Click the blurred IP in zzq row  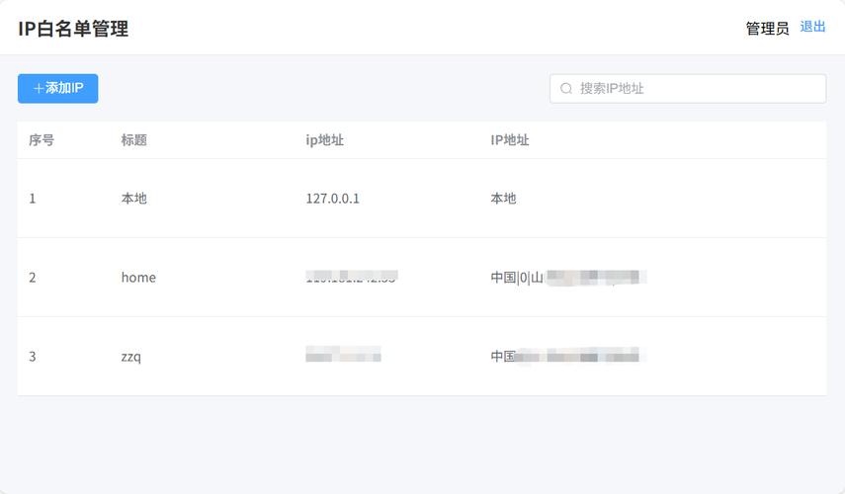click(x=343, y=354)
